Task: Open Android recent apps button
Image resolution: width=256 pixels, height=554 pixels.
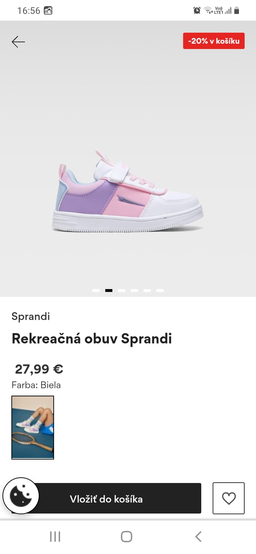Action: [x=55, y=536]
